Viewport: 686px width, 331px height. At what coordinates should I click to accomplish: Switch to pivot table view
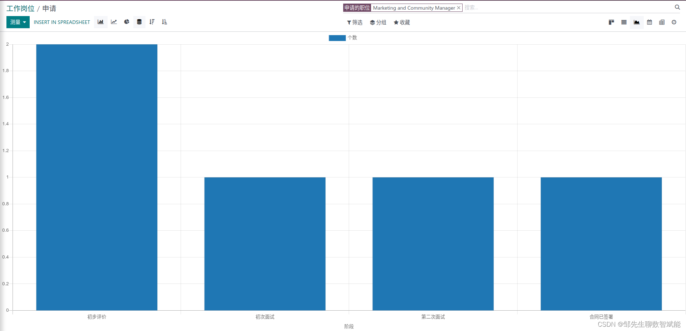click(662, 22)
